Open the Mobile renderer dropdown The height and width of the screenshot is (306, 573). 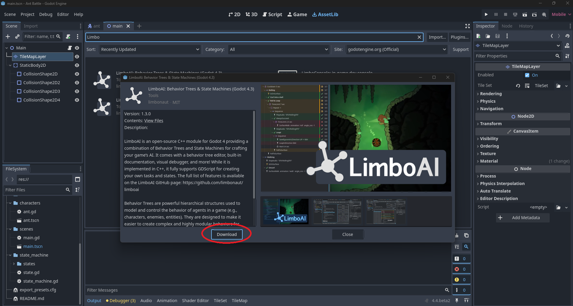pos(561,14)
